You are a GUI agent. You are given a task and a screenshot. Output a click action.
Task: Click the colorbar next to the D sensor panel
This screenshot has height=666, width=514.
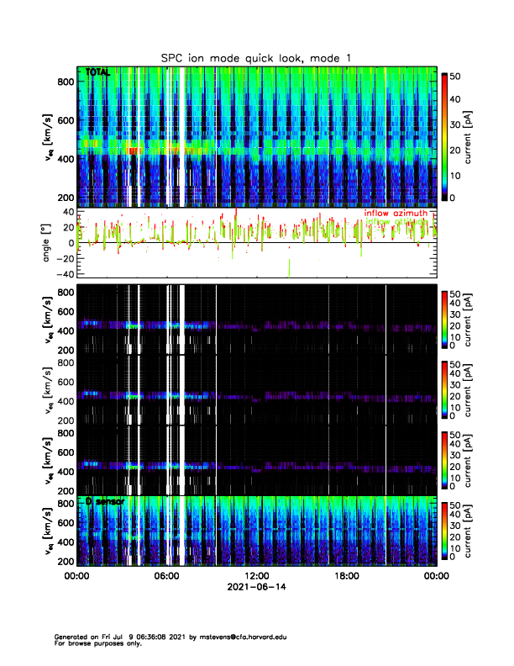click(443, 530)
